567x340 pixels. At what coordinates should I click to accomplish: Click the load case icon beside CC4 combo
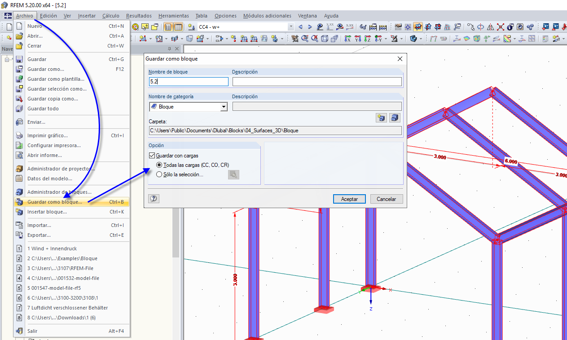point(191,27)
